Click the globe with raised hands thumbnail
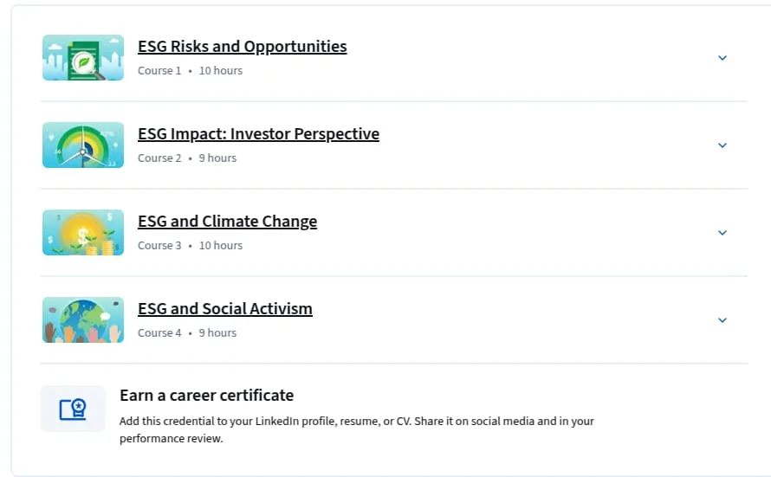The height and width of the screenshot is (477, 771). click(83, 319)
